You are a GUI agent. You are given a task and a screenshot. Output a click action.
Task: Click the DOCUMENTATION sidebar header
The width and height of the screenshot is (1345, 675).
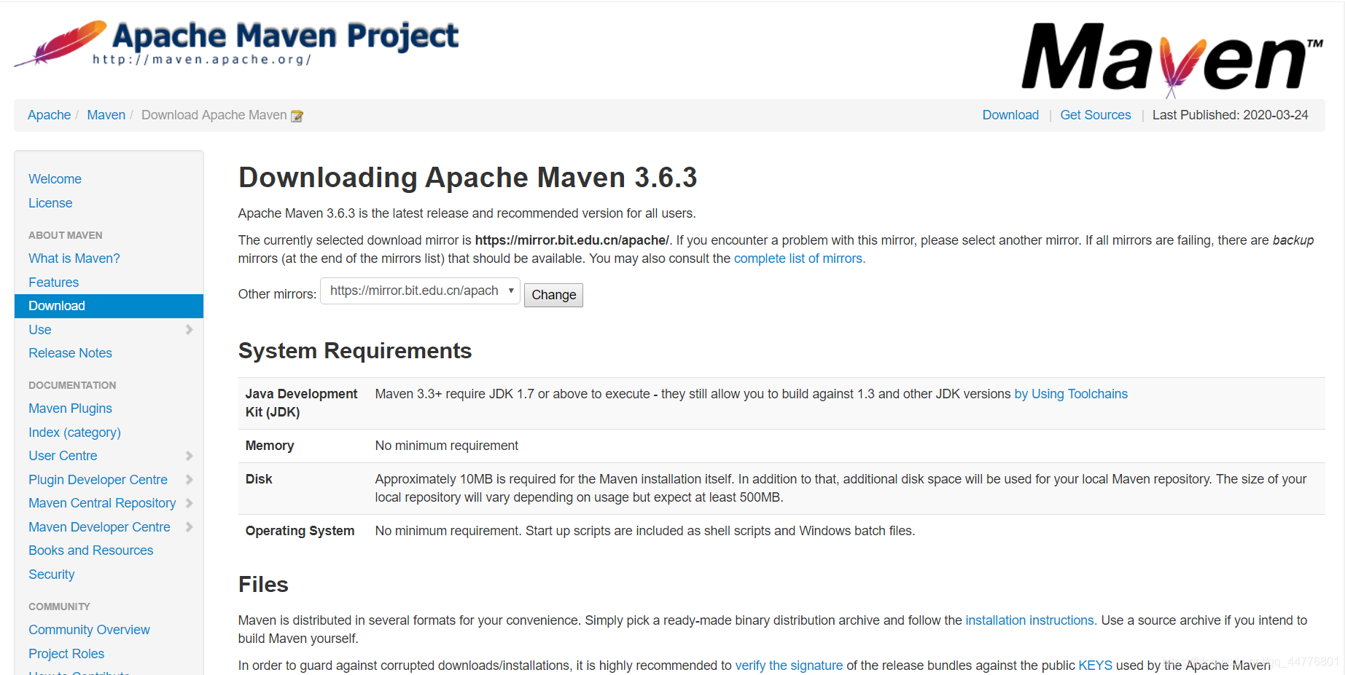72,385
